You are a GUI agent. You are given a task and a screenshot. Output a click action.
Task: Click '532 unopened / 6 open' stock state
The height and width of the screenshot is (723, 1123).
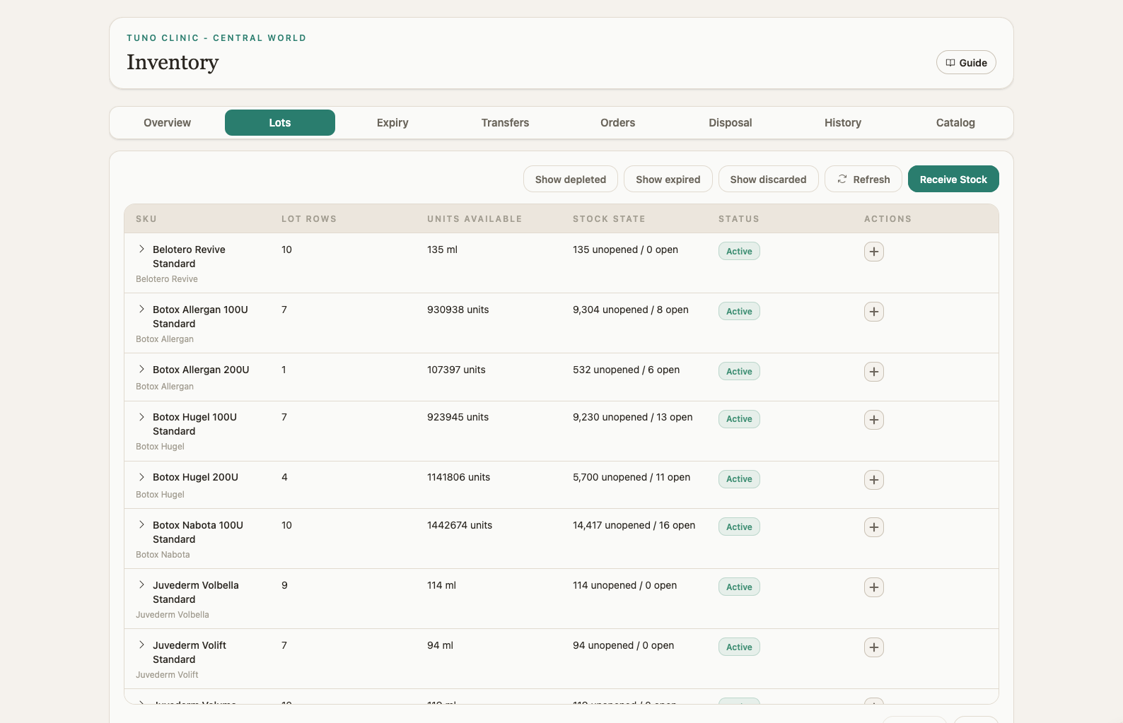(626, 370)
